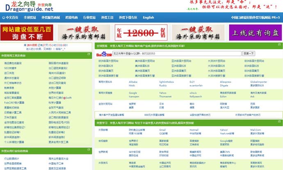The image size is (283, 170).
Task: Open the Icanopen link
Action: pyautogui.click(x=134, y=96)
